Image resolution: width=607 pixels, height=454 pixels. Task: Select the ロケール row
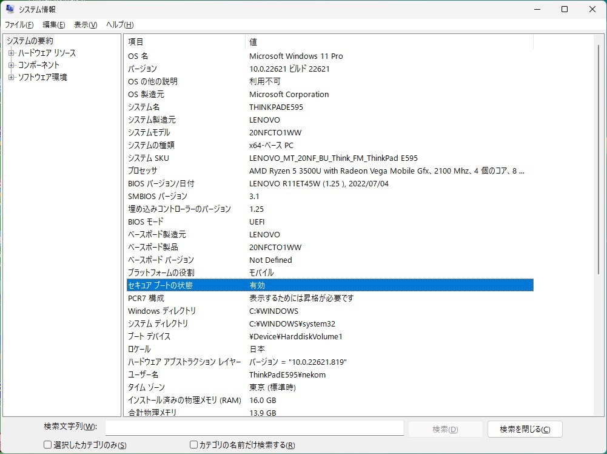(330, 349)
